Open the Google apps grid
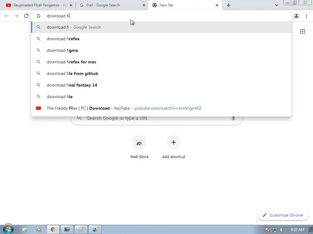Screen dimensions: 313x234 [x=302, y=31]
